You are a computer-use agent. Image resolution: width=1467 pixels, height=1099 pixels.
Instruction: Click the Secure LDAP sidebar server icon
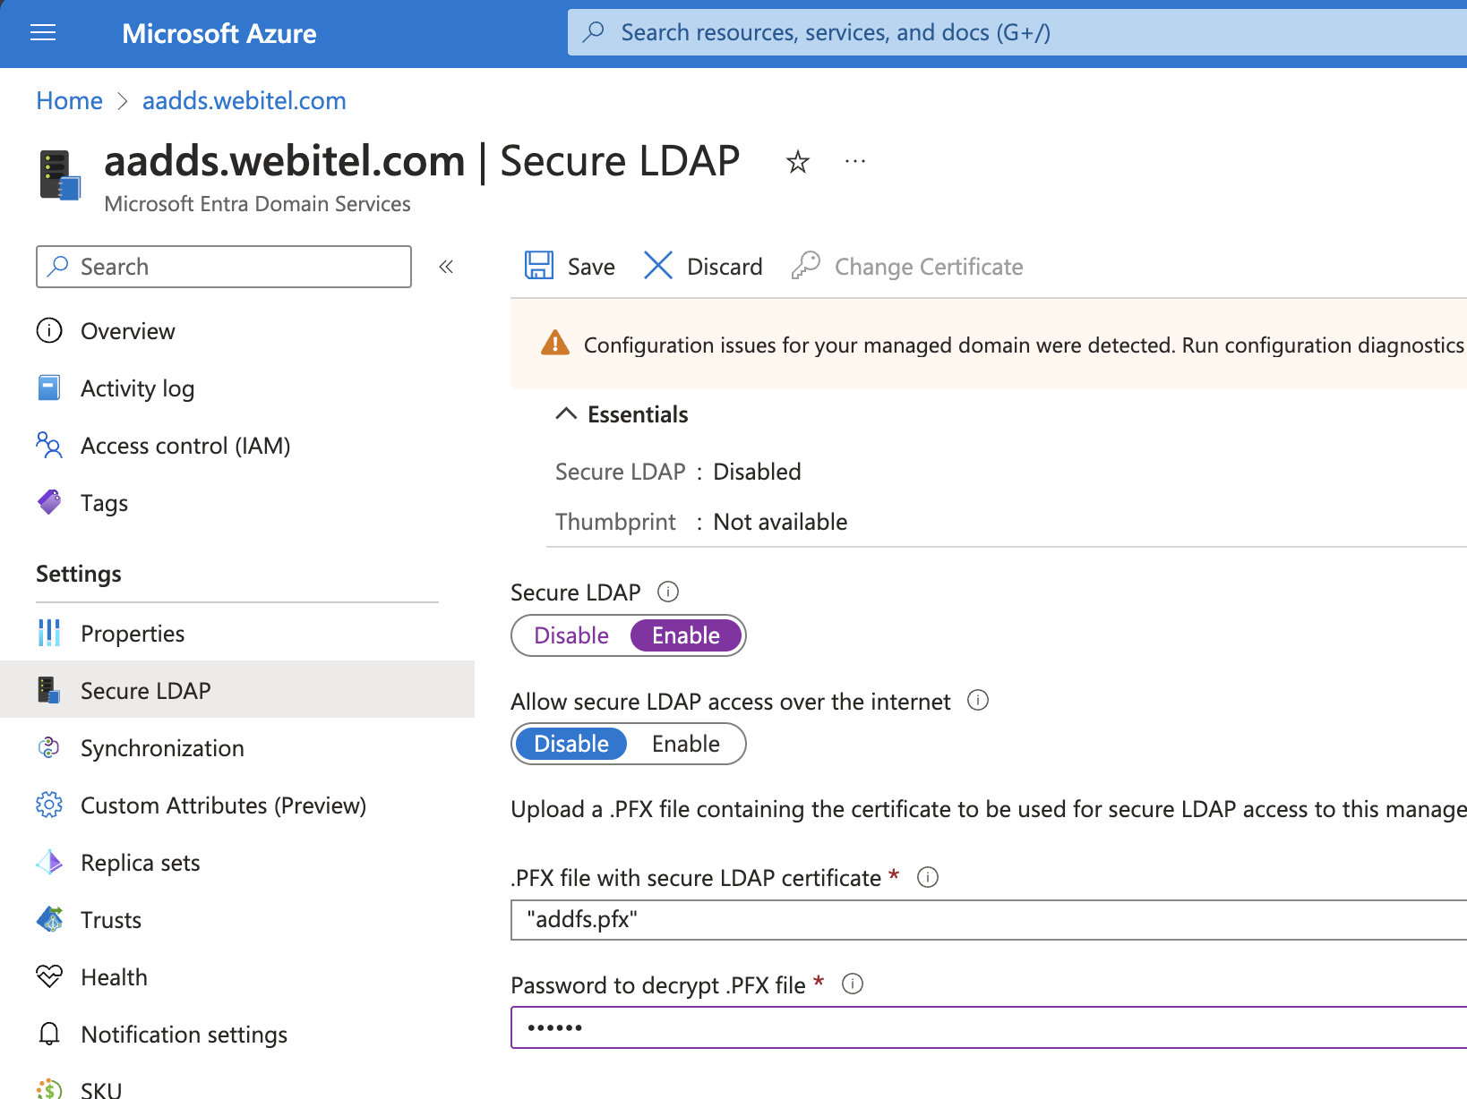[x=49, y=690]
